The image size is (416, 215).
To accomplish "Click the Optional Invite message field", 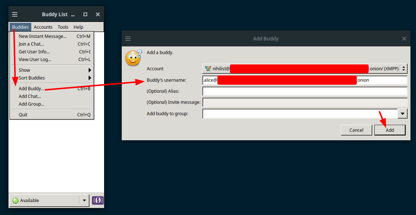I will tap(305, 102).
